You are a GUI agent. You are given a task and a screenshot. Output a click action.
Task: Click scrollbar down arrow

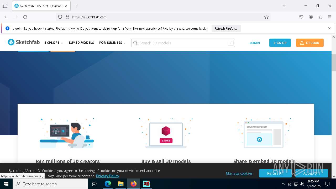[334, 176]
